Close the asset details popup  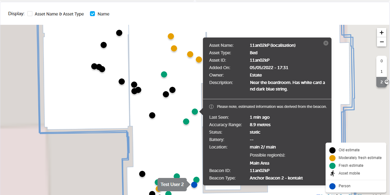(326, 43)
